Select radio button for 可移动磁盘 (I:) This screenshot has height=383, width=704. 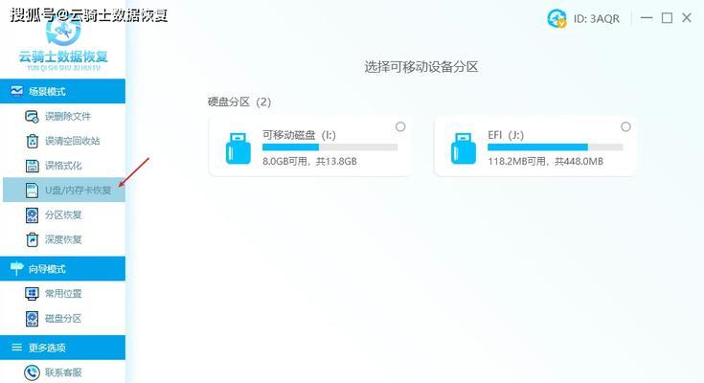[x=400, y=127]
